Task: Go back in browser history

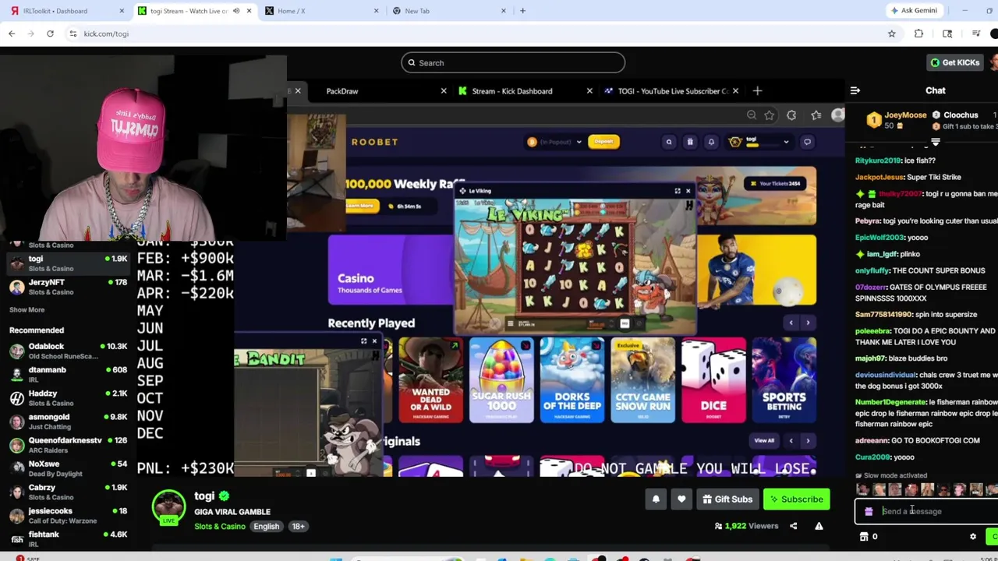Action: point(12,34)
